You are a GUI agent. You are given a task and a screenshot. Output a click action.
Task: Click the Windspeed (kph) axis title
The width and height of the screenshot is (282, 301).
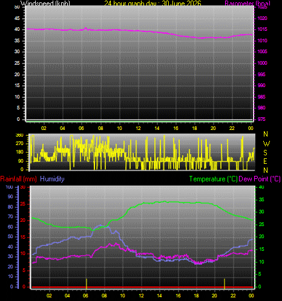45,3
